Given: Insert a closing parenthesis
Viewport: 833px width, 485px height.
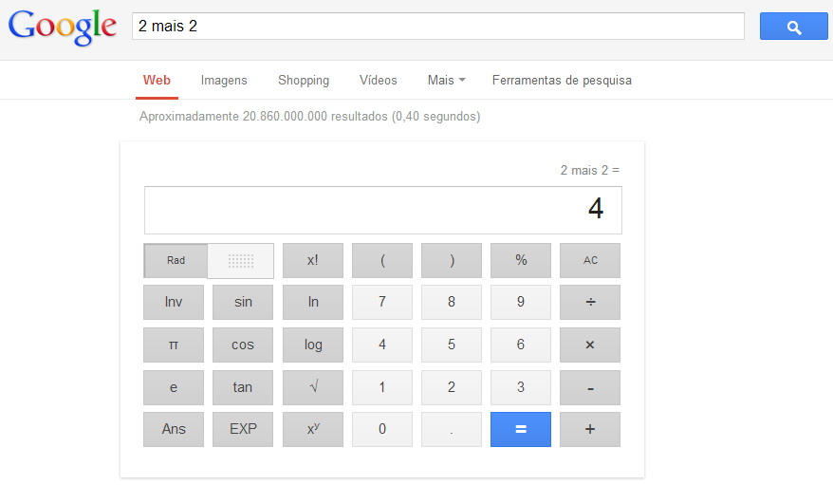Looking at the screenshot, I should tap(452, 260).
